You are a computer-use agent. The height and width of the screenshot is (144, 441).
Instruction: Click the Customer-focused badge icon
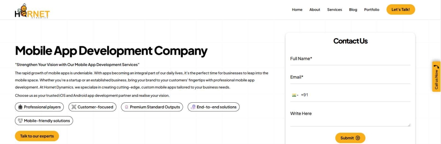pos(74,107)
